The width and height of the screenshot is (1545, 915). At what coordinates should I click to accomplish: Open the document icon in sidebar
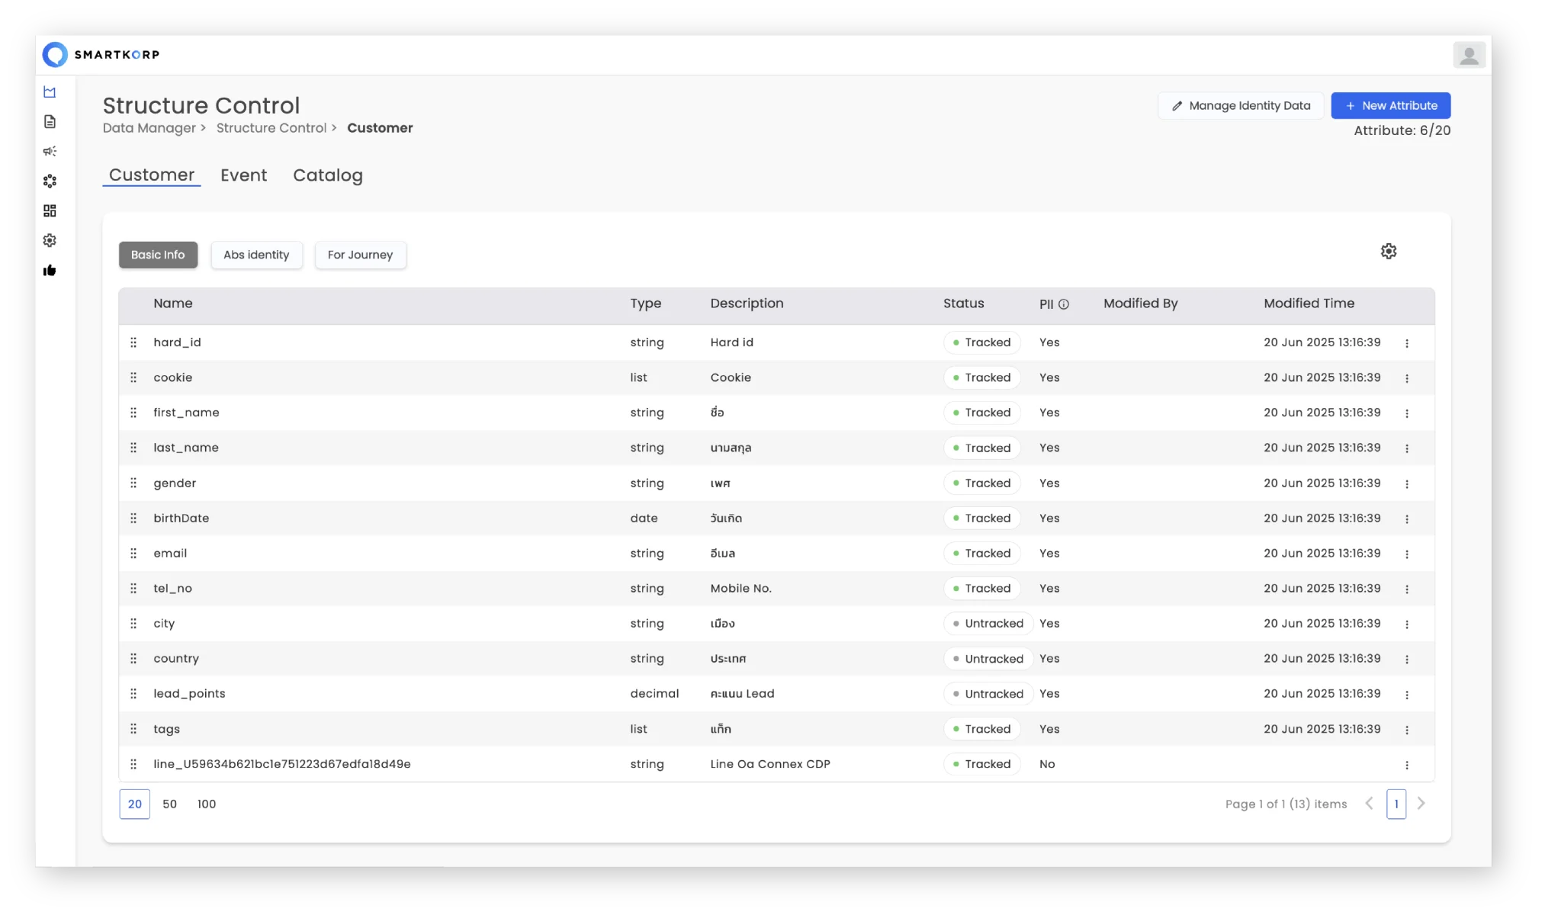click(x=50, y=122)
